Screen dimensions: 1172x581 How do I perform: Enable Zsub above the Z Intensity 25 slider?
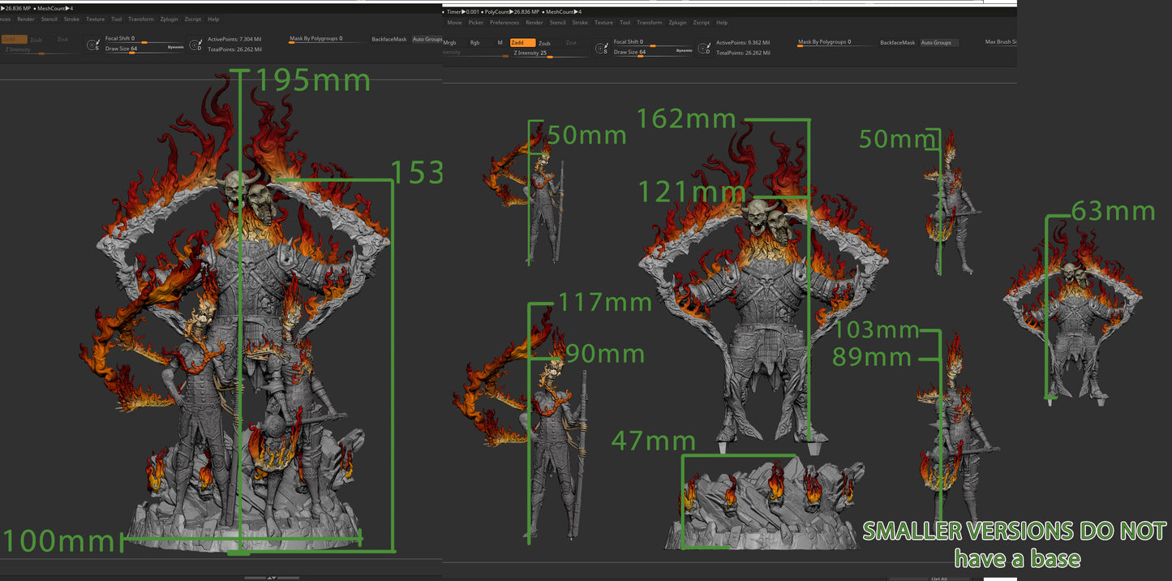click(544, 43)
